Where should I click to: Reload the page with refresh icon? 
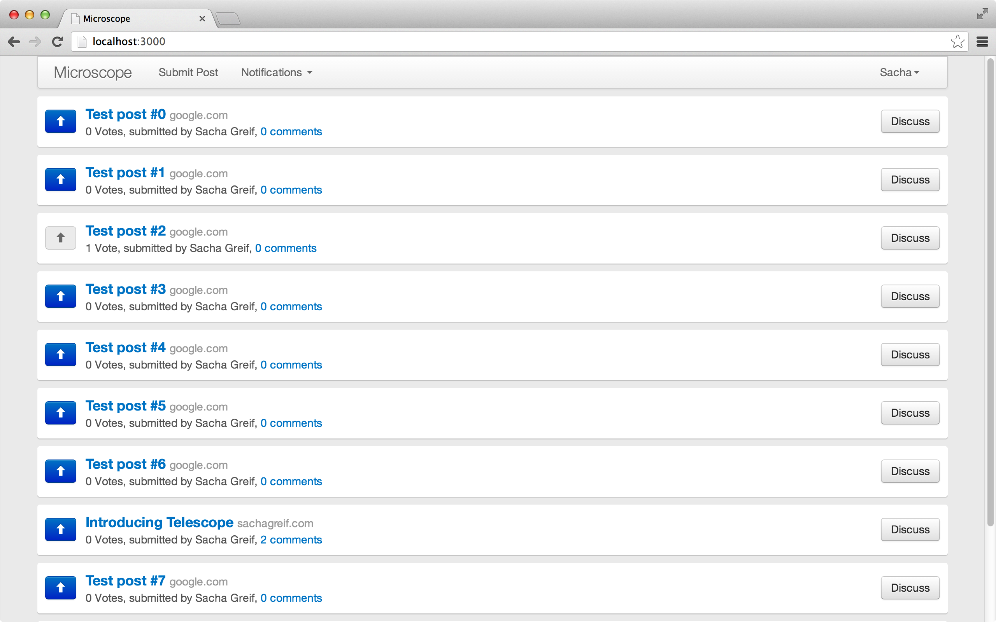coord(57,42)
